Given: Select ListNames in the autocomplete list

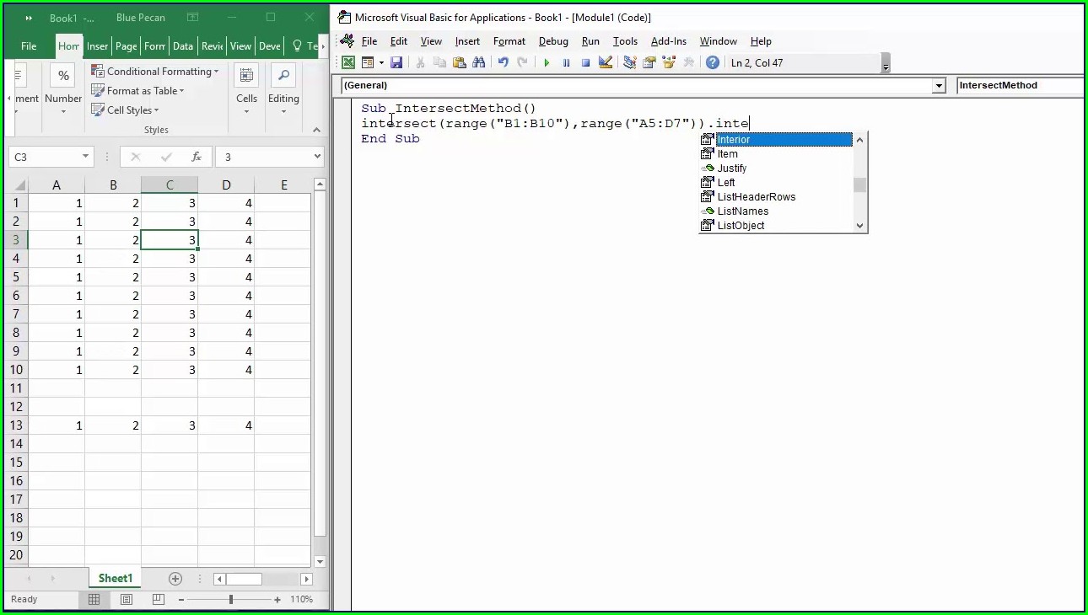Looking at the screenshot, I should coord(776,211).
